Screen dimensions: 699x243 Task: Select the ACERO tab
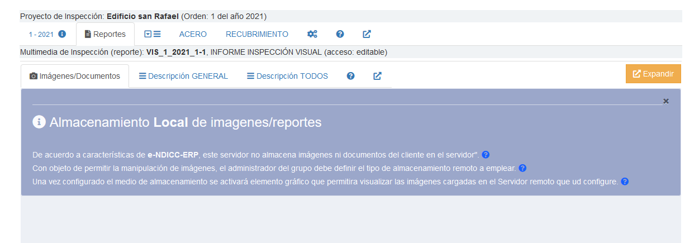[193, 34]
